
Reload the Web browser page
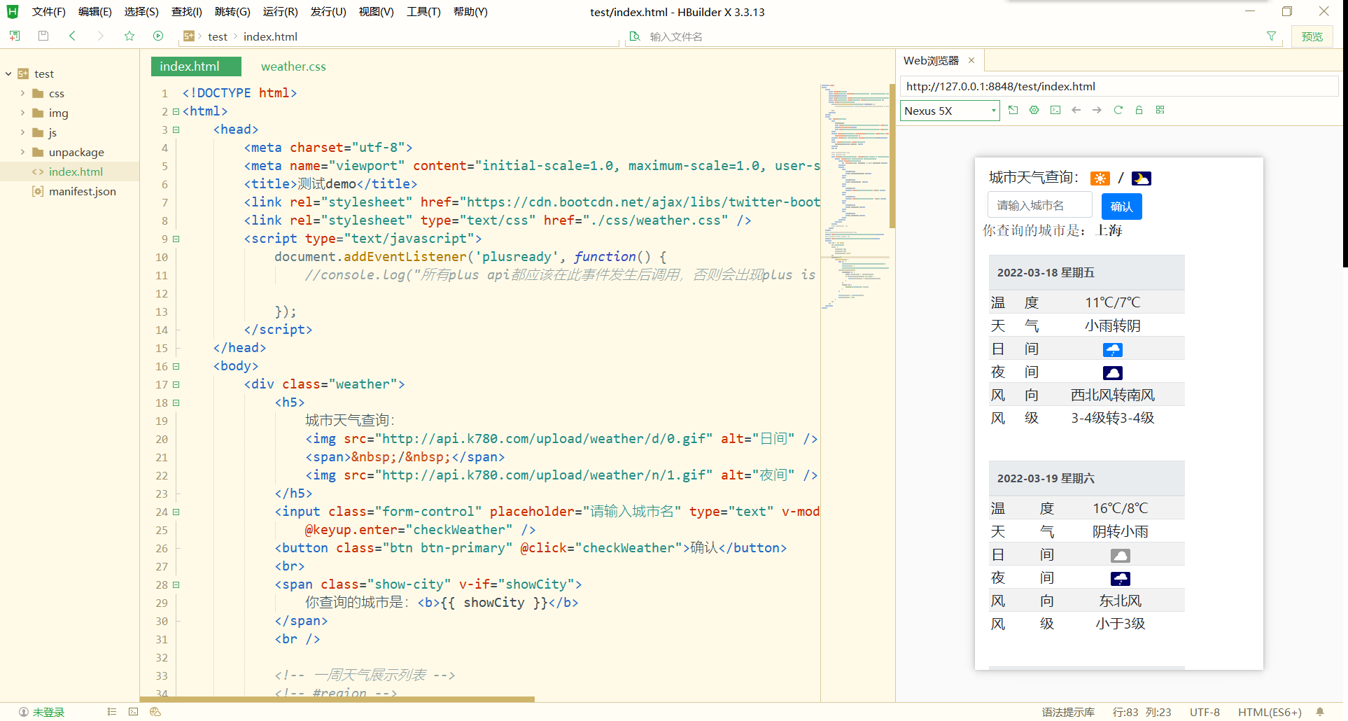(1118, 110)
